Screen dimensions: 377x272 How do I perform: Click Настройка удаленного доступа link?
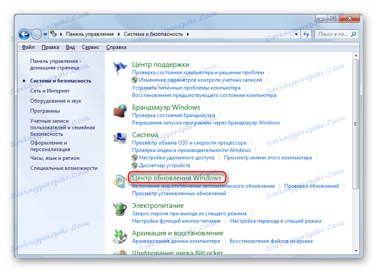pyautogui.click(x=177, y=158)
